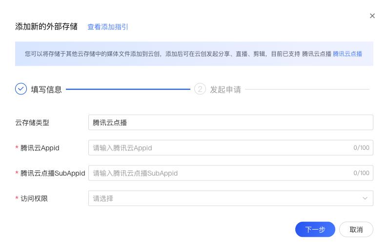Proceed with the 下一步 button
This screenshot has width=388, height=251.
click(315, 229)
